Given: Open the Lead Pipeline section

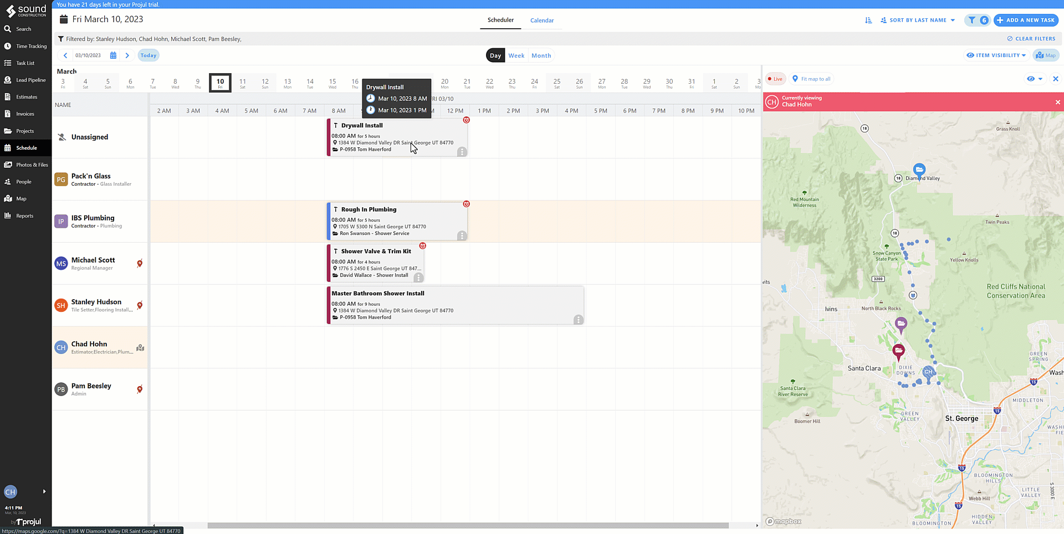Looking at the screenshot, I should coord(25,80).
